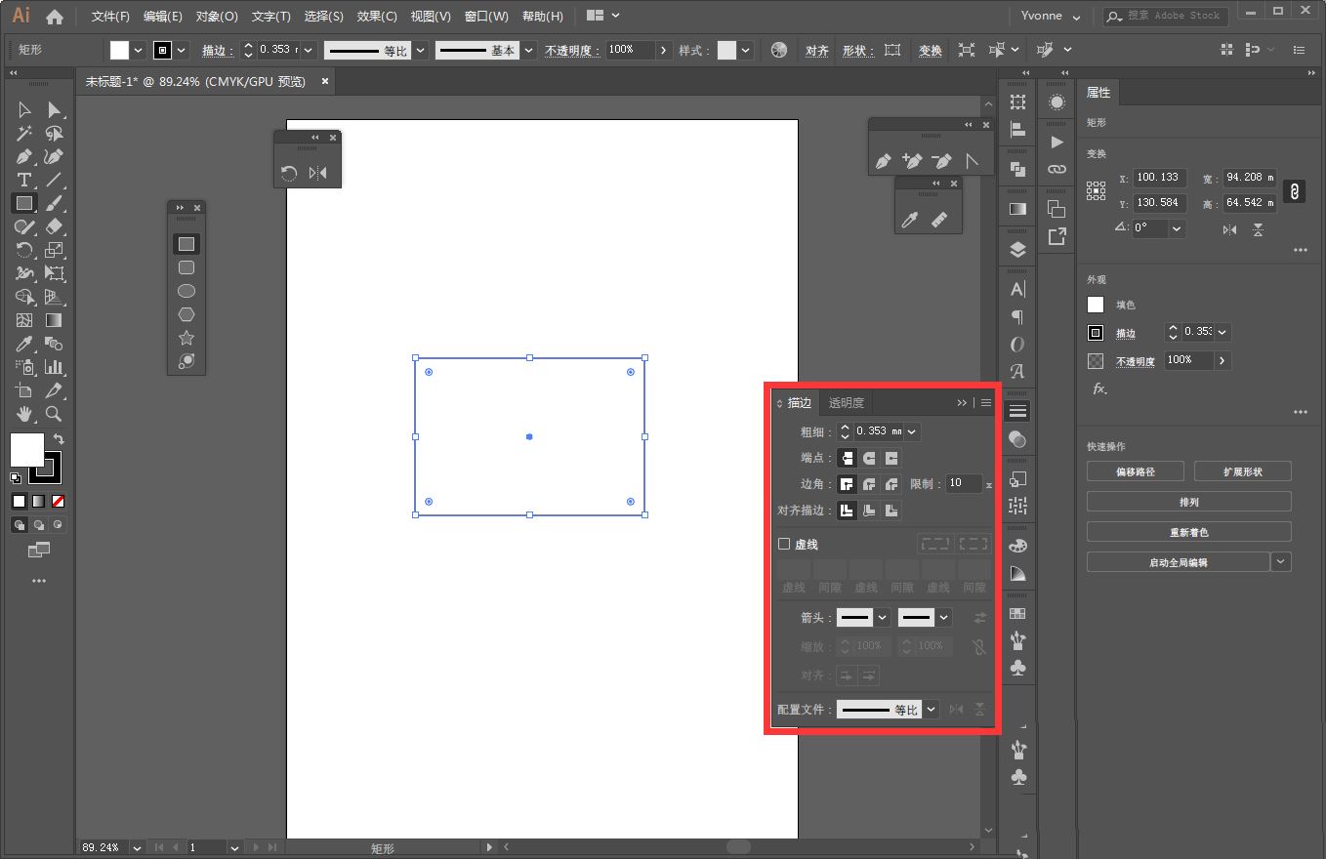The image size is (1326, 859).
Task: Click the 填色 fill swatch in properties panel
Action: [1096, 305]
